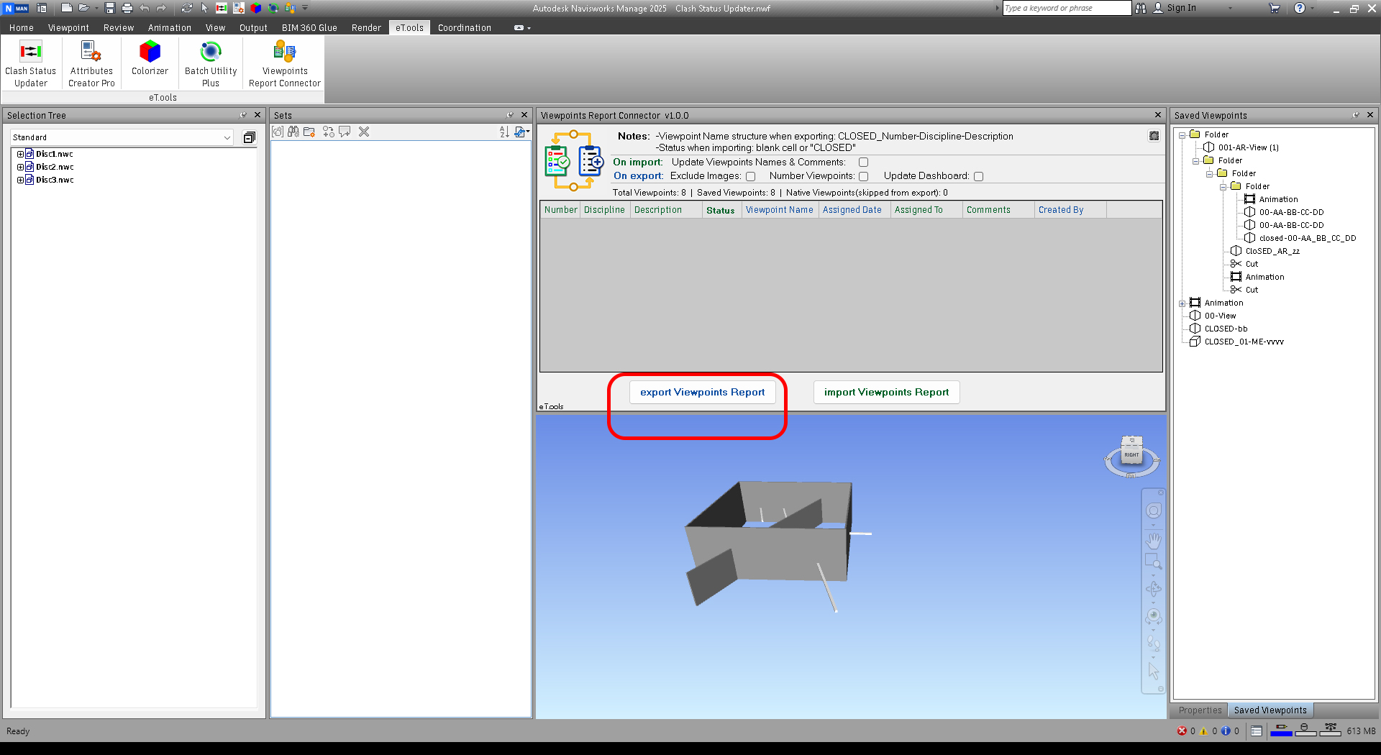Check the Number Viewpoints checkbox

[x=863, y=176]
